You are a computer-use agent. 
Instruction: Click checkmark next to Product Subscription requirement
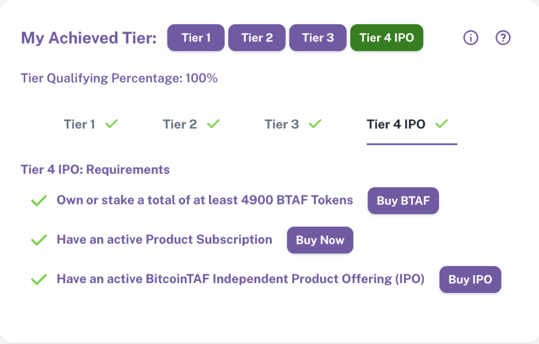(x=39, y=240)
